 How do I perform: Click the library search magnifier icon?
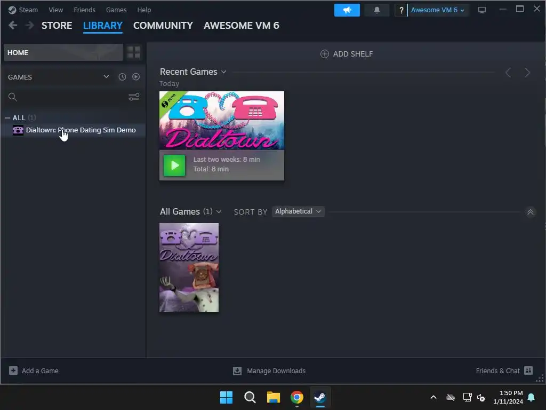13,97
